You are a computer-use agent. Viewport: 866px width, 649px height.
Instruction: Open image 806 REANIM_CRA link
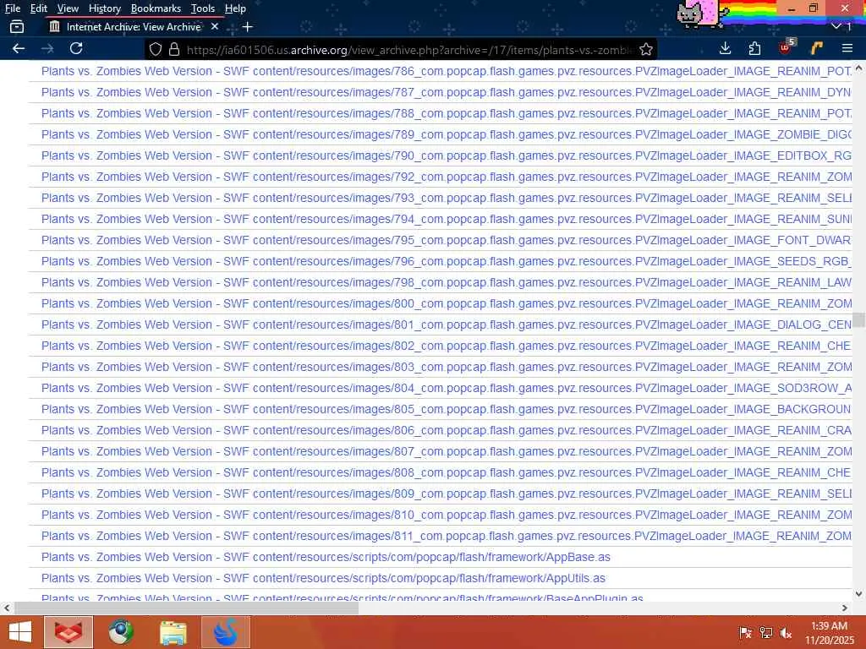(447, 430)
